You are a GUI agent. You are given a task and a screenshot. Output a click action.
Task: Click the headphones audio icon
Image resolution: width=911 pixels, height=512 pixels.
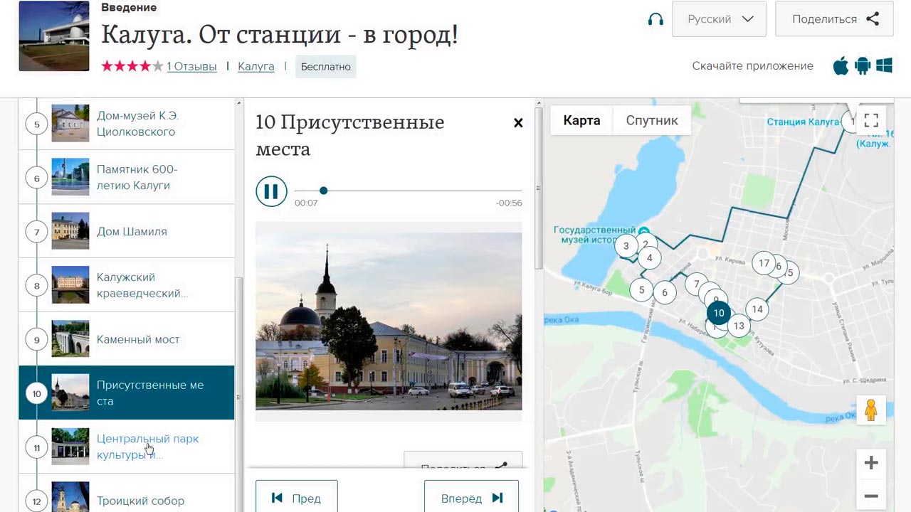(x=655, y=19)
